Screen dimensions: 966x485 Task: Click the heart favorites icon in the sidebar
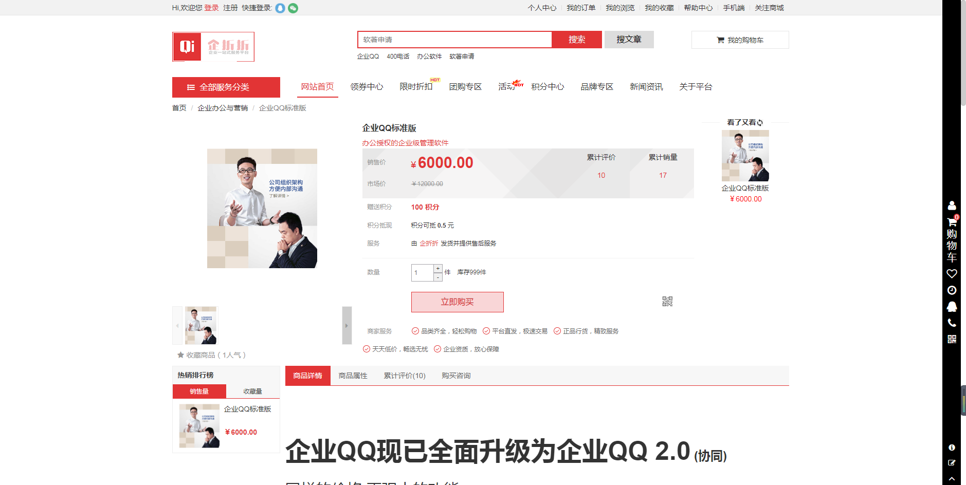click(952, 274)
